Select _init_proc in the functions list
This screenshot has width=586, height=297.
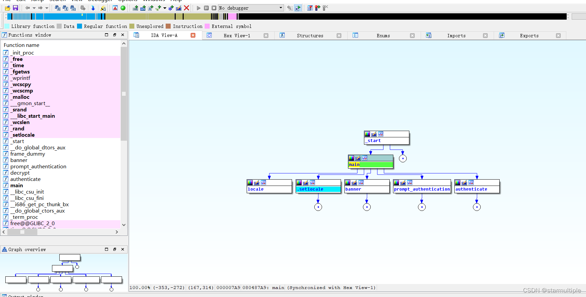tap(61, 53)
